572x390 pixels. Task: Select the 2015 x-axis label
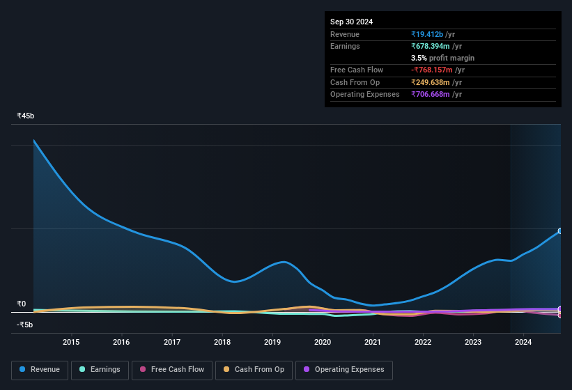(71, 342)
